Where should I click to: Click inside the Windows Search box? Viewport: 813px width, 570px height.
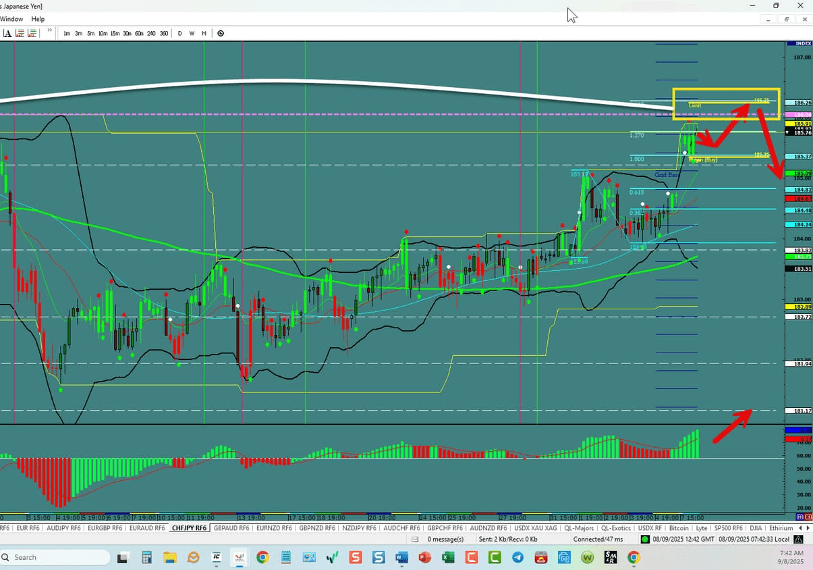[x=54, y=557]
